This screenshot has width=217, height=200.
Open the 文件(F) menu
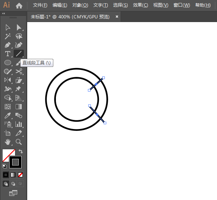click(40, 5)
